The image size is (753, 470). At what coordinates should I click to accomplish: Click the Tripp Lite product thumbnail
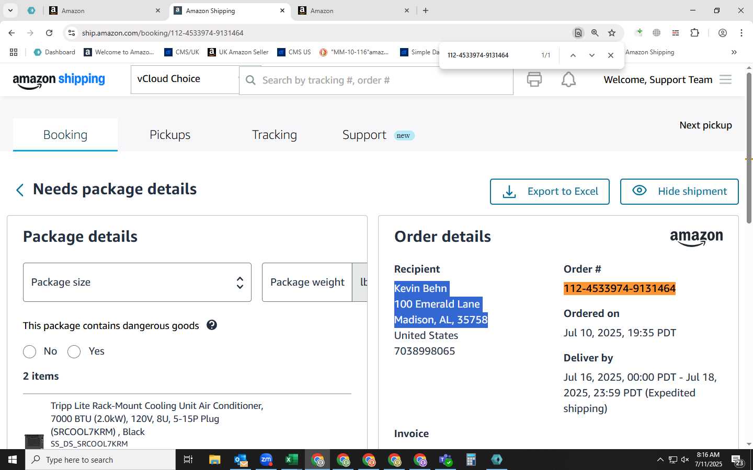pyautogui.click(x=34, y=441)
